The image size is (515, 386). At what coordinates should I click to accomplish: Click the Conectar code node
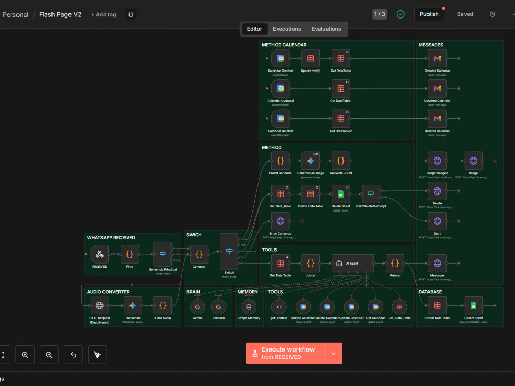pos(199,254)
